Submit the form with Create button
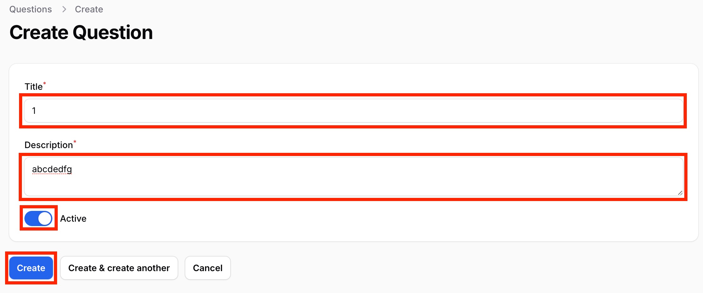 31,268
